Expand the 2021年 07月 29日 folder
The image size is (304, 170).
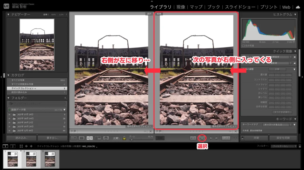10,115
